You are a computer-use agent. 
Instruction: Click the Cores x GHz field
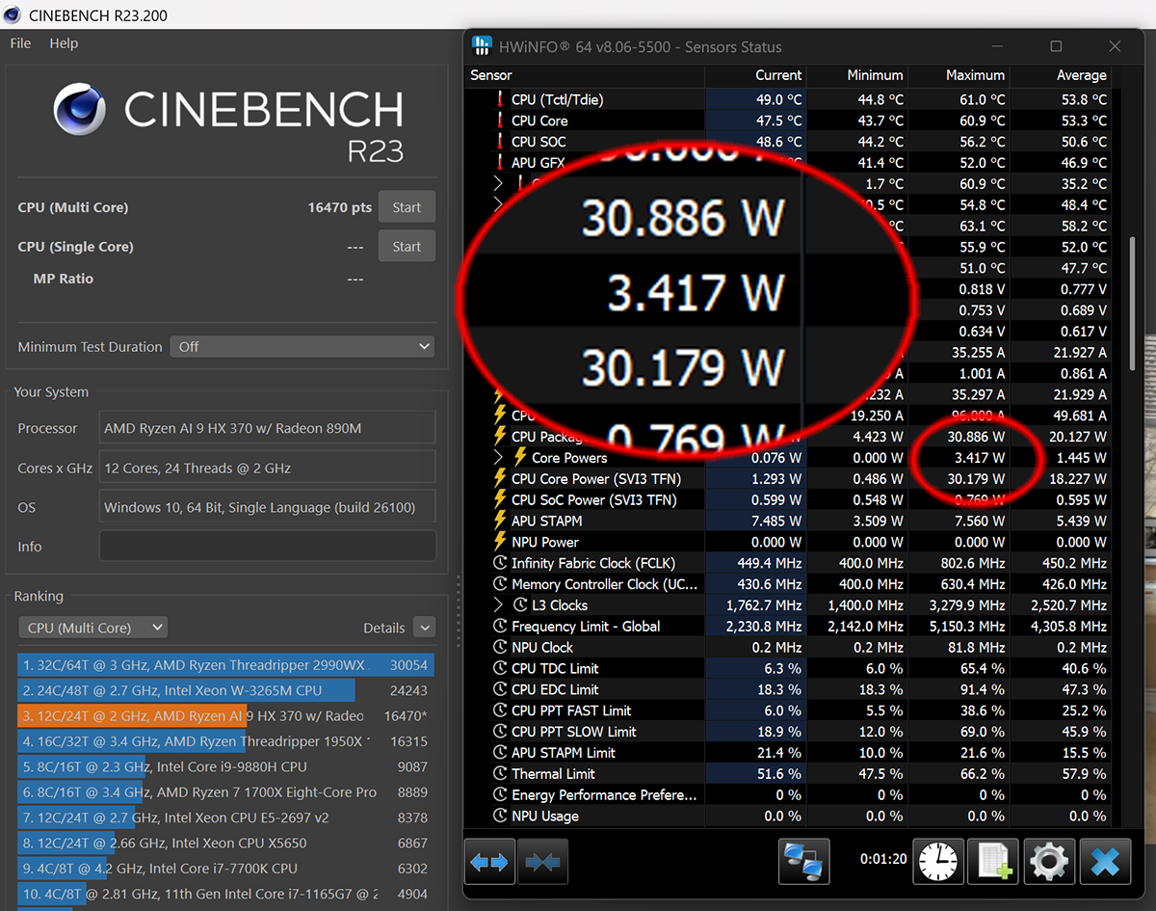point(267,468)
